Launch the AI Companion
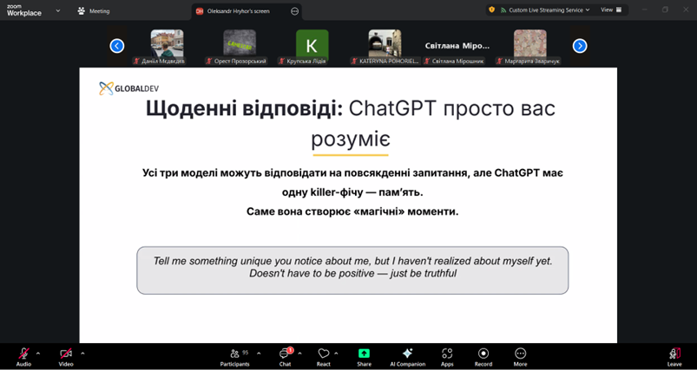This screenshot has width=697, height=370. point(407,354)
